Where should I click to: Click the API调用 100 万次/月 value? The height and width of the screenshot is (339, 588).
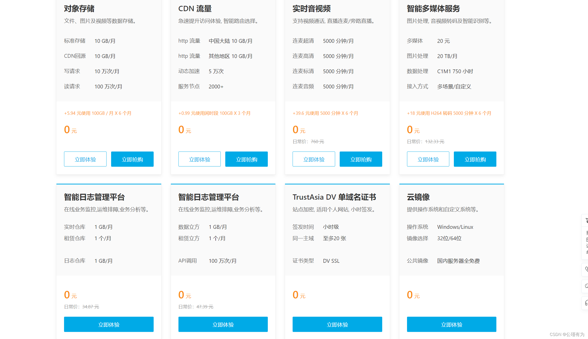pyautogui.click(x=222, y=261)
